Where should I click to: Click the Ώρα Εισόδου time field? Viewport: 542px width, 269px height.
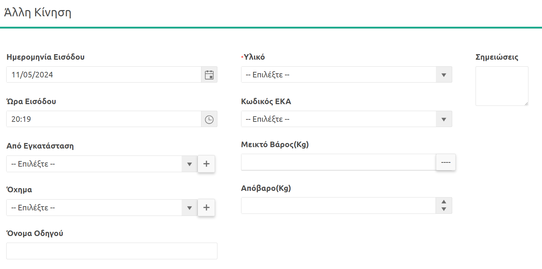pyautogui.click(x=104, y=119)
